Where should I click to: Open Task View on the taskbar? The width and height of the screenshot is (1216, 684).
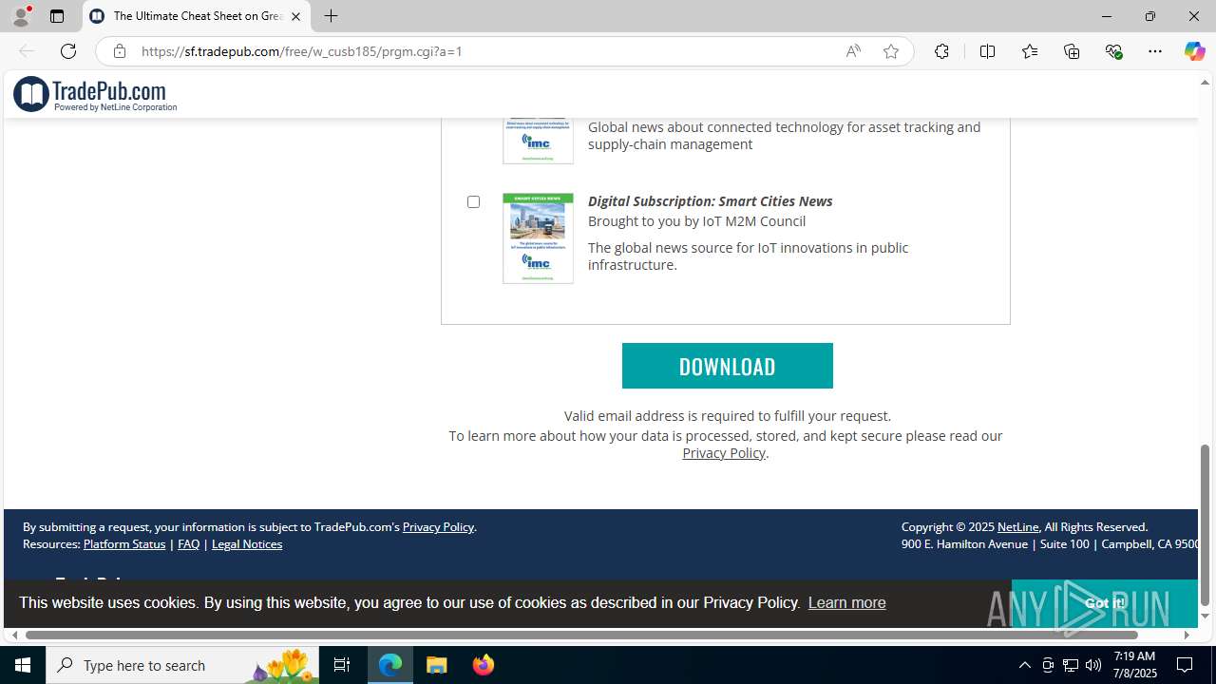click(x=342, y=665)
